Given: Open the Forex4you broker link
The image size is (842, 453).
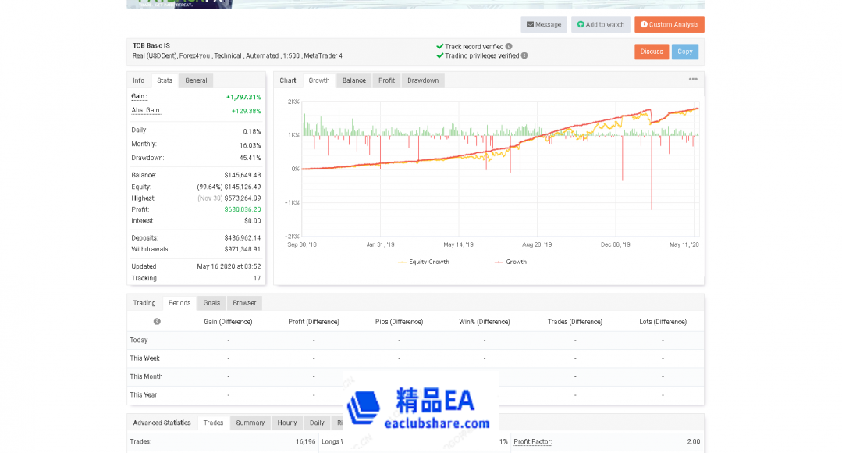Looking at the screenshot, I should pos(195,55).
